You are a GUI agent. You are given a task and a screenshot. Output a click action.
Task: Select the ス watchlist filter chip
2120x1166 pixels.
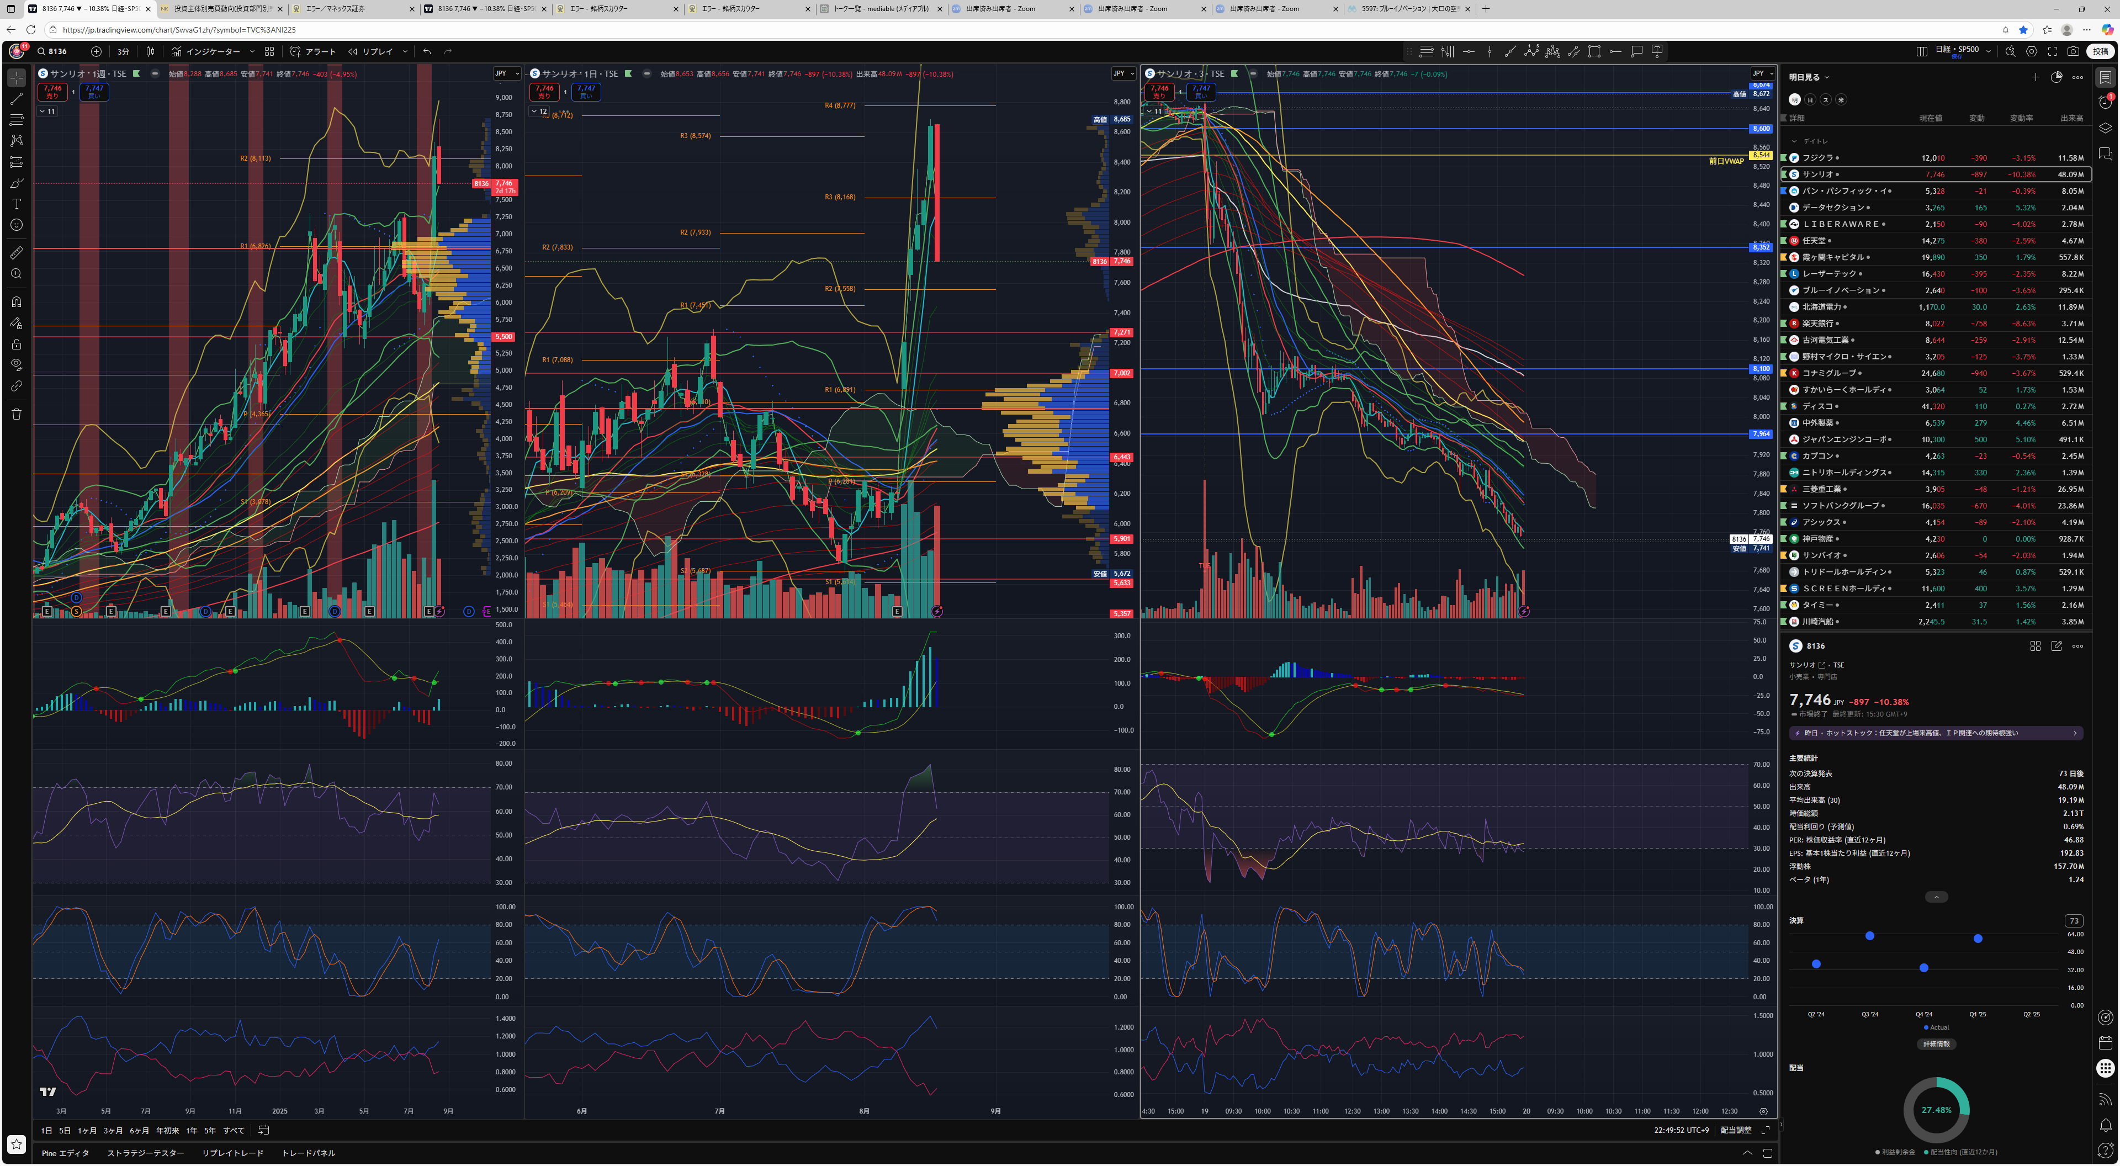pos(1825,99)
